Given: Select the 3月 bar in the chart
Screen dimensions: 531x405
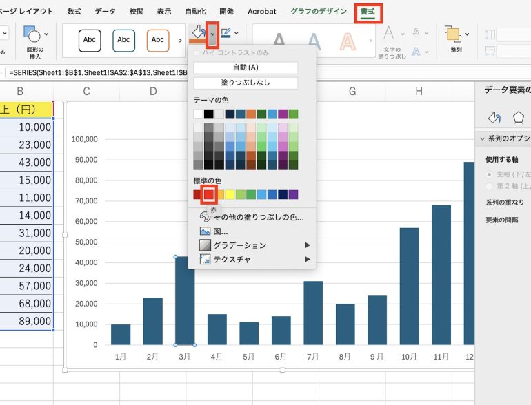Looking at the screenshot, I should [185, 301].
